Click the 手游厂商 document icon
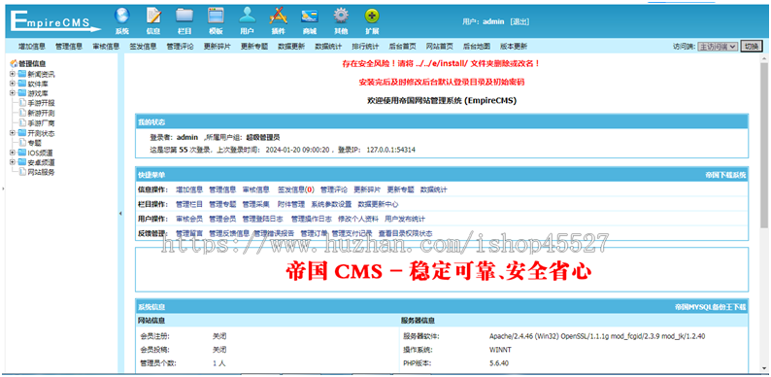This screenshot has width=771, height=377. click(22, 123)
